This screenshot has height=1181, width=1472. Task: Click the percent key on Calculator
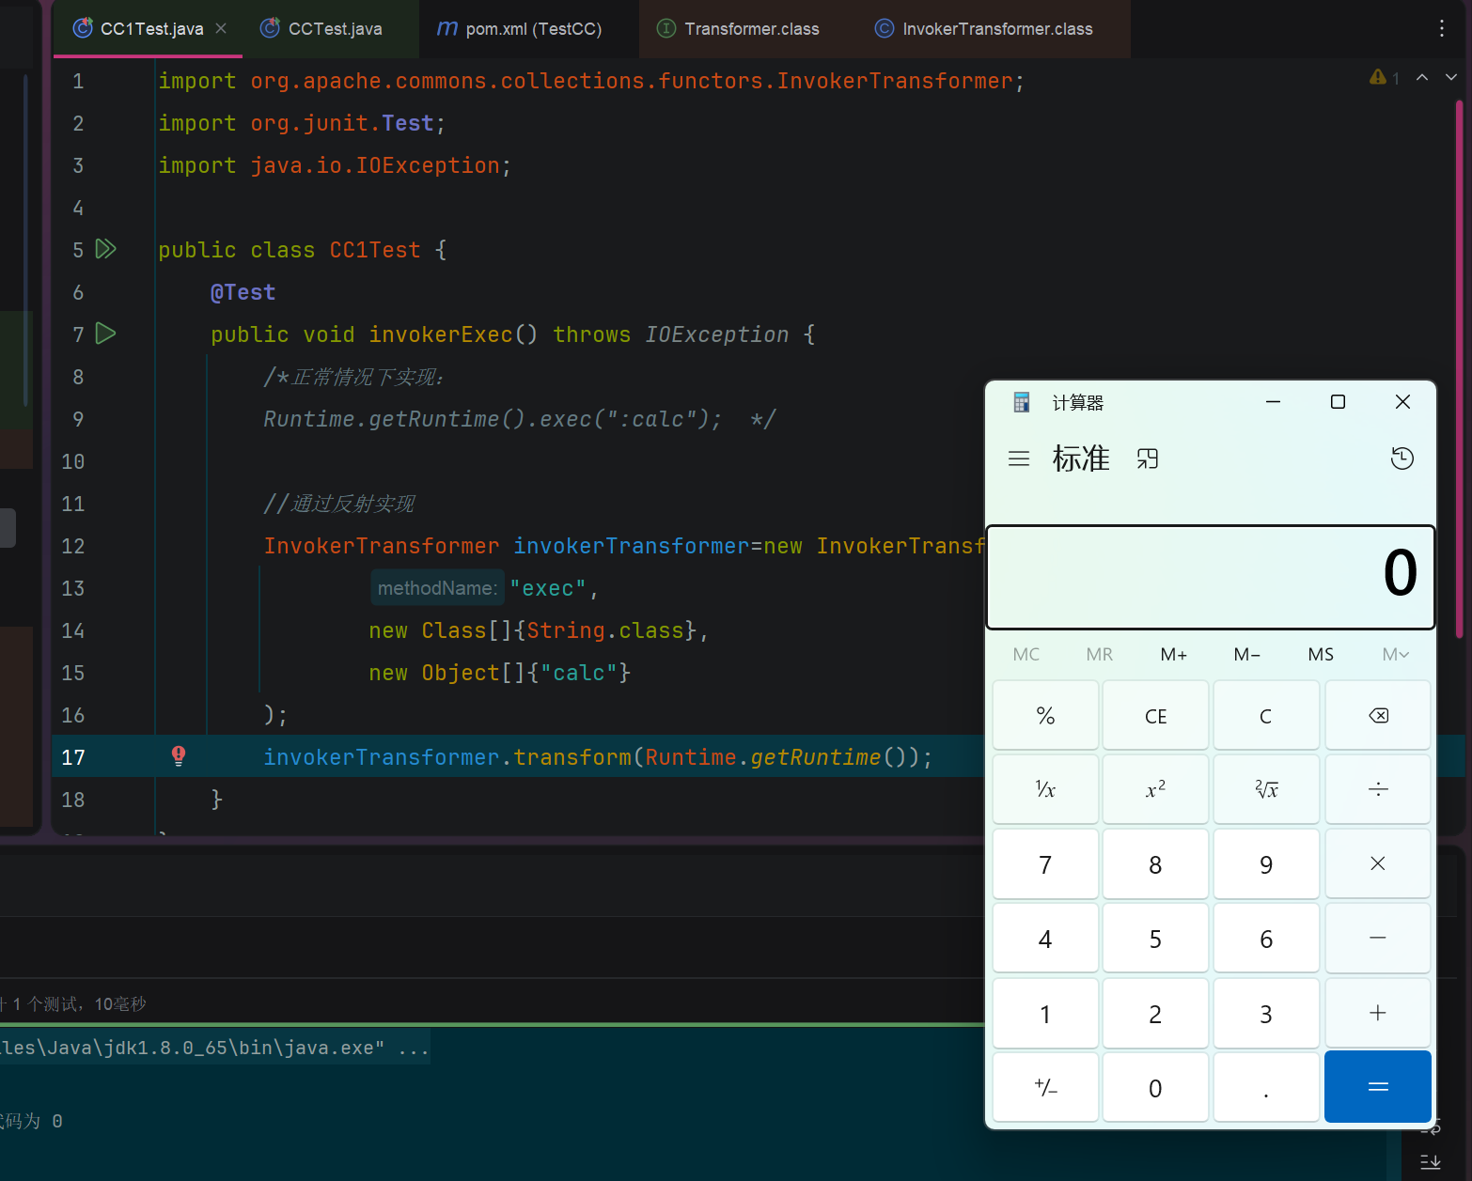point(1045,716)
